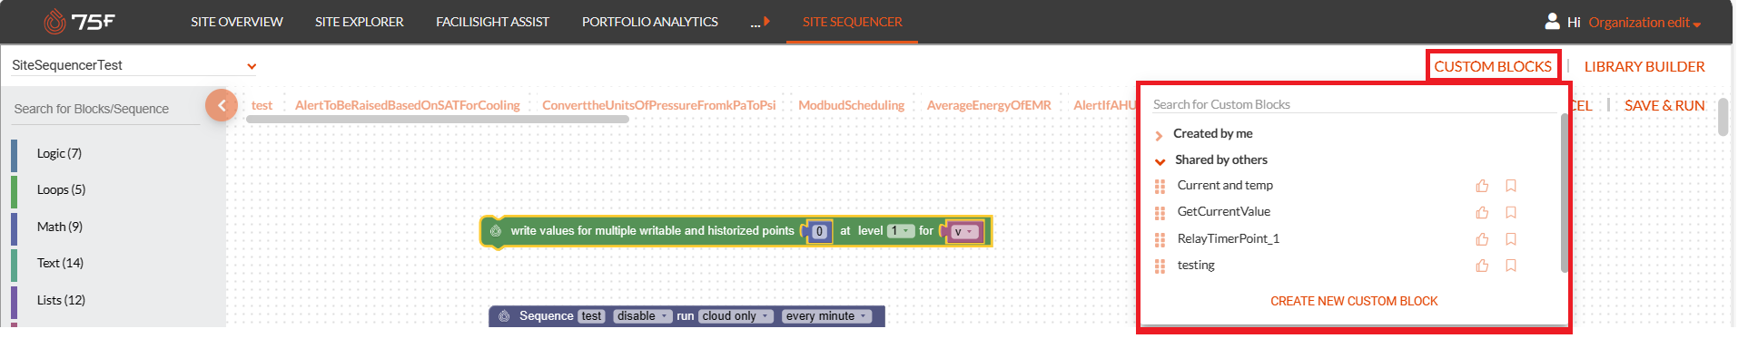Grab the drag handle of GetCurrentValue
This screenshot has width=1738, height=348.
(x=1160, y=213)
